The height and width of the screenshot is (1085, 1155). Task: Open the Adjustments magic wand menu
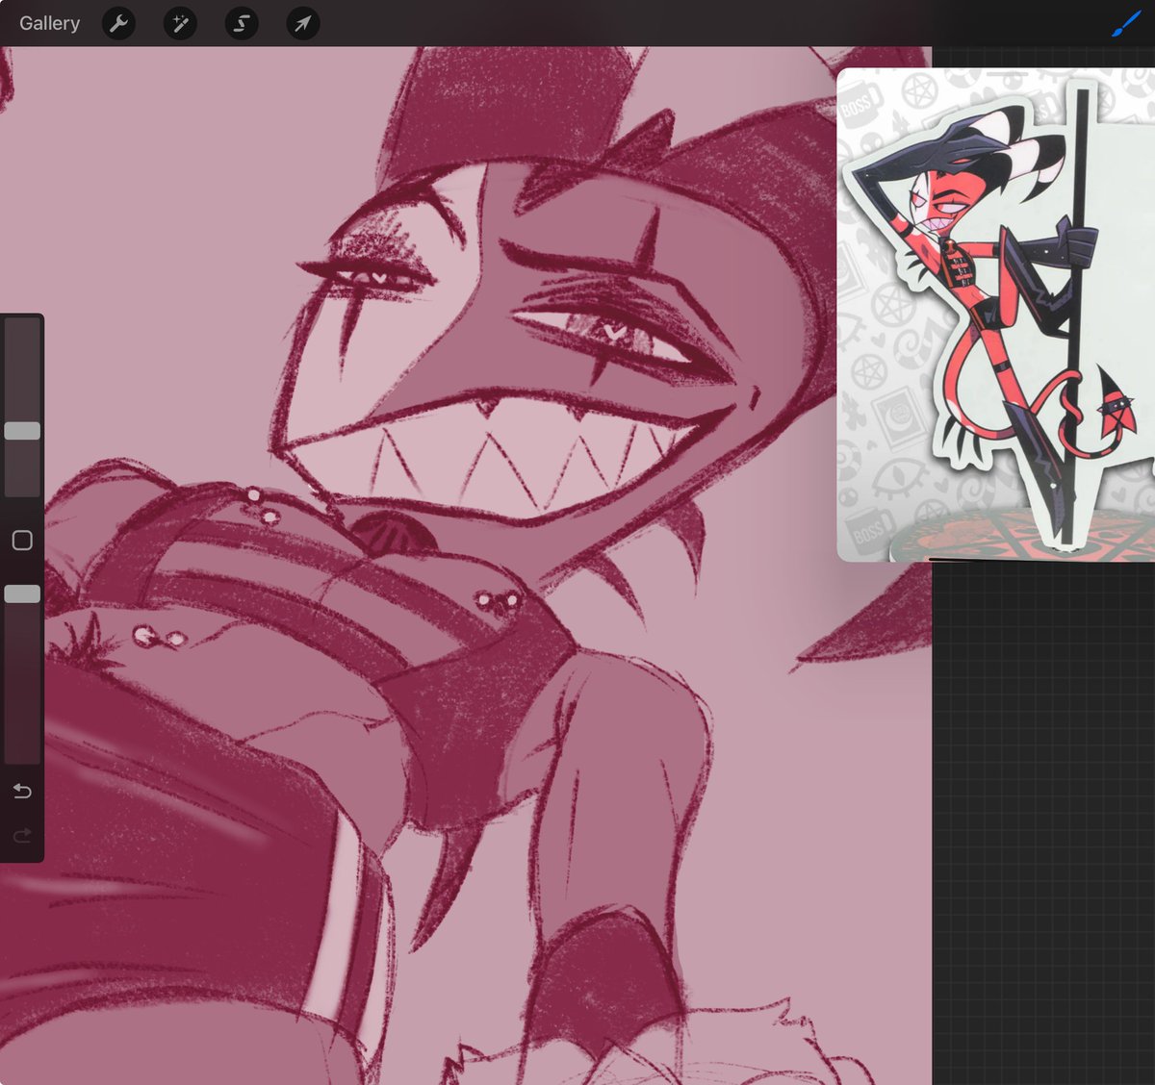tap(180, 23)
